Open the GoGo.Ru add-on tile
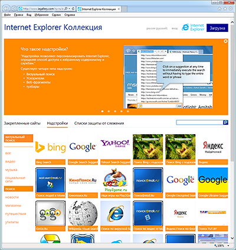Viewport: 236px width, 250px height. point(50,216)
